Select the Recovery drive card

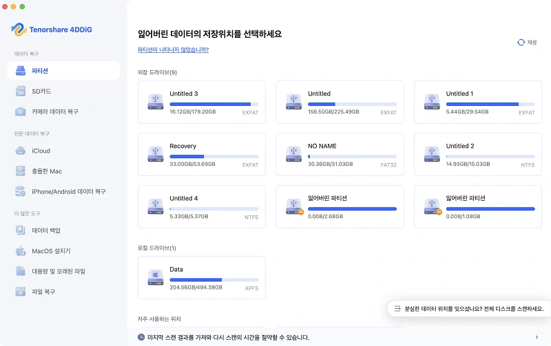(x=202, y=155)
